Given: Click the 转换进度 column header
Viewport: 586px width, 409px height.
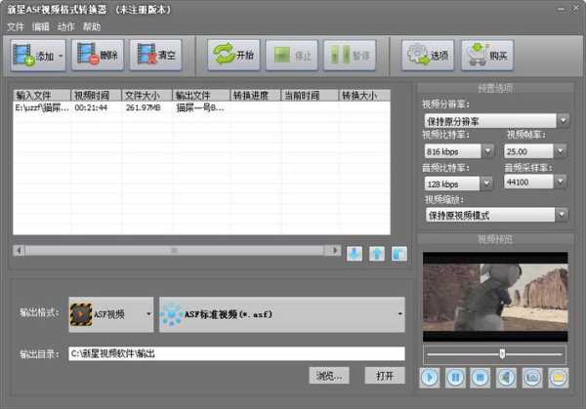Looking at the screenshot, I should 255,96.
